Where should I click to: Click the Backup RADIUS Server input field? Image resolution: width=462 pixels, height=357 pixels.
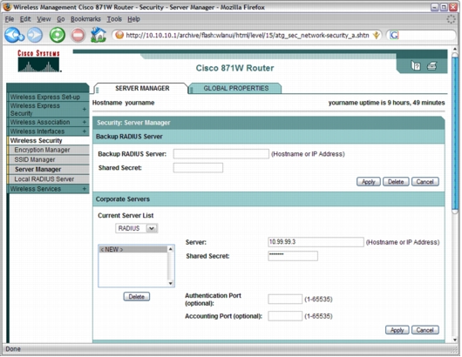point(221,153)
